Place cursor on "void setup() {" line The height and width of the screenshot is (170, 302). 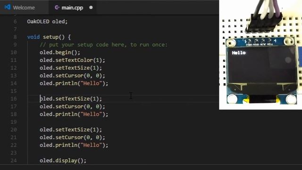[49, 37]
